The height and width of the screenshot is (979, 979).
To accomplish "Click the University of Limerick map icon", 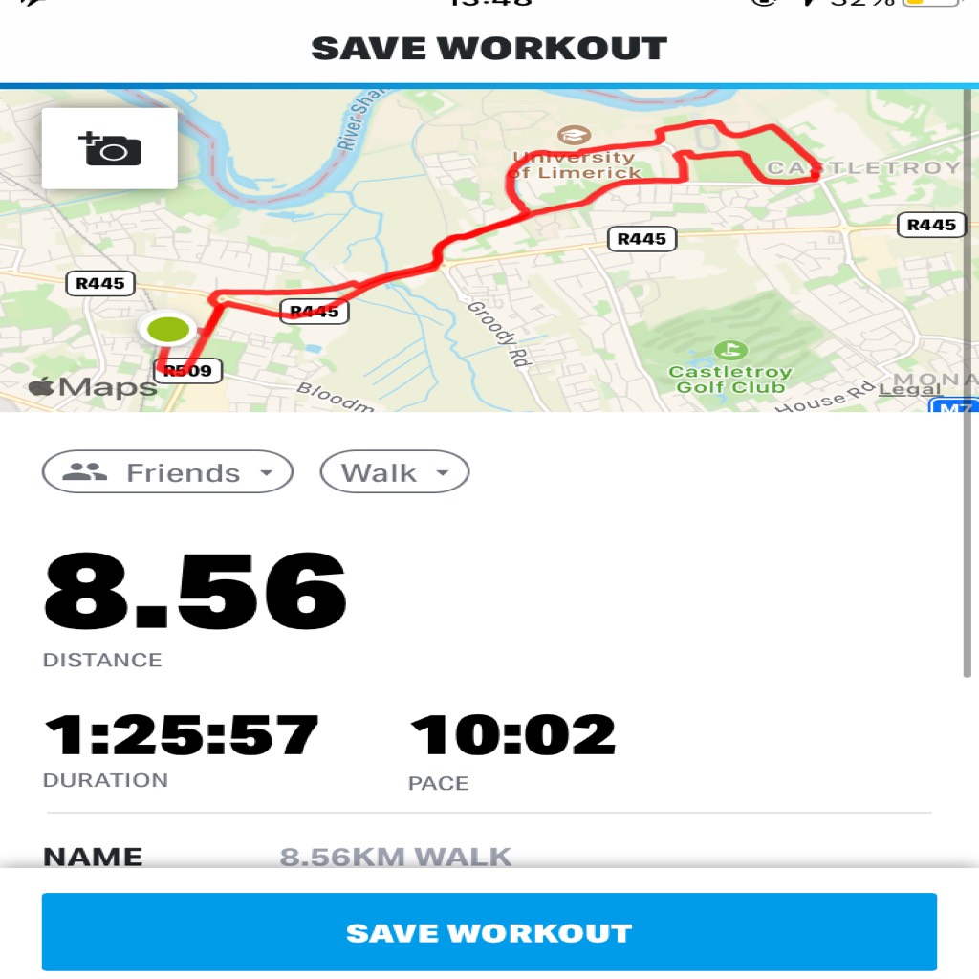I will 574,134.
